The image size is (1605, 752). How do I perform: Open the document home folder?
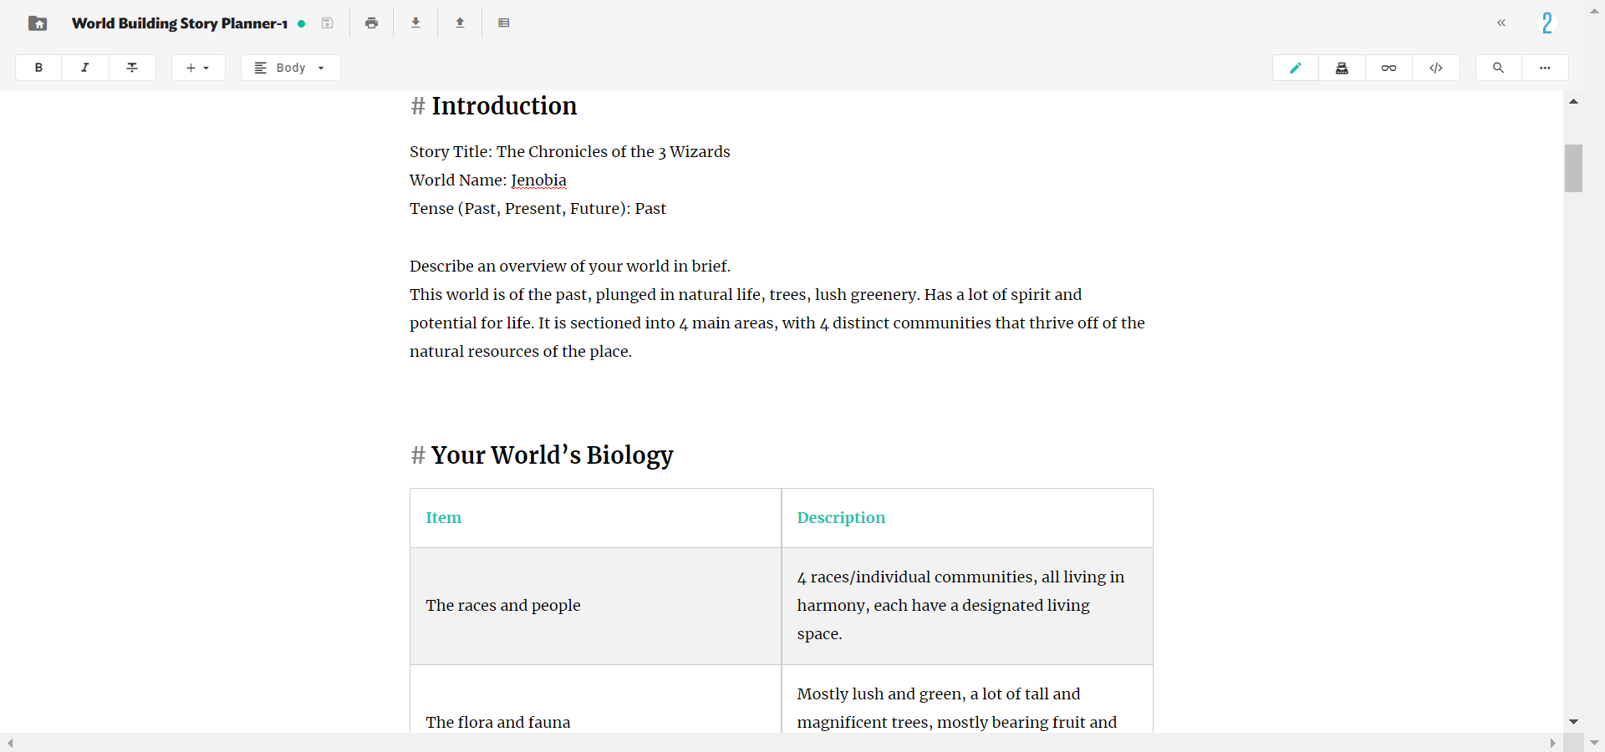click(38, 23)
